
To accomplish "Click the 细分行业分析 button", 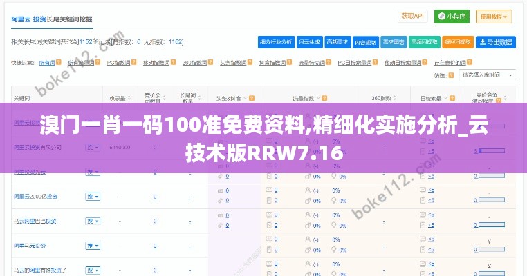I will (x=276, y=42).
